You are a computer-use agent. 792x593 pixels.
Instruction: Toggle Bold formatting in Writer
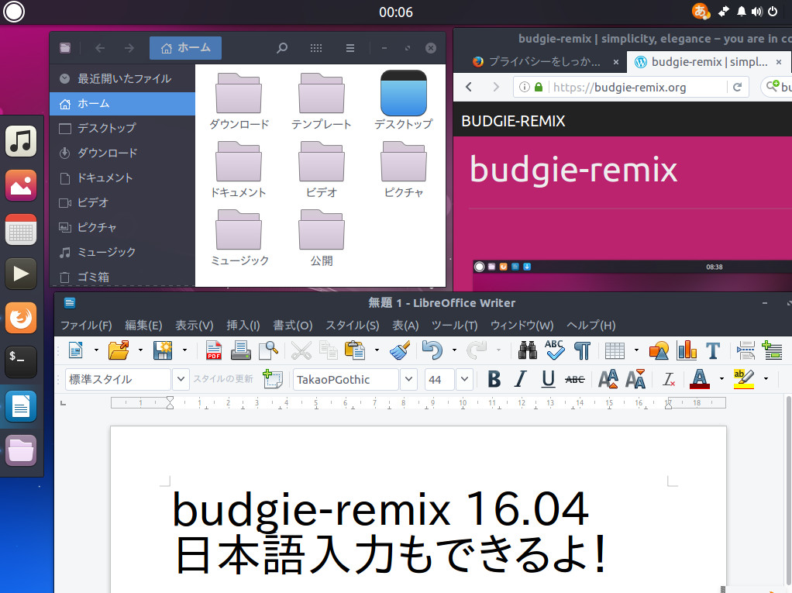[x=494, y=379]
